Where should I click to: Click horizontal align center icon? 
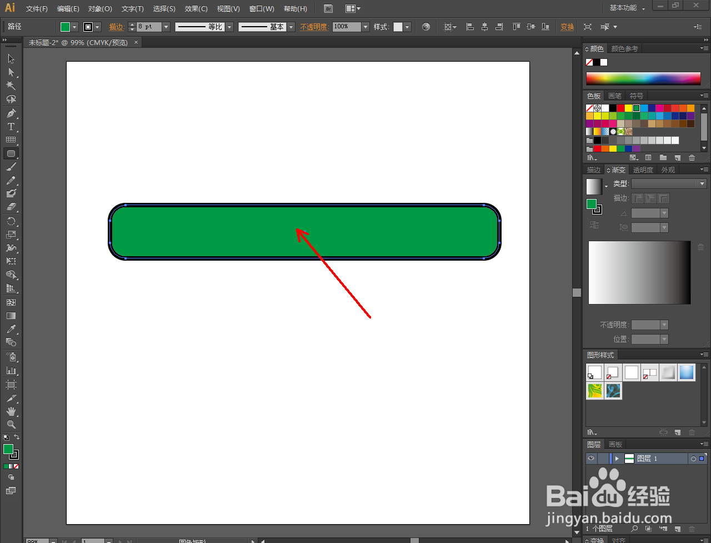coord(484,27)
